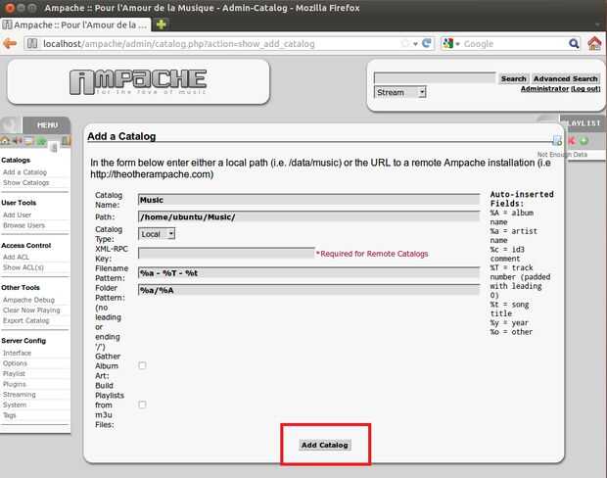Click the Advanced Search button
This screenshot has height=478, width=607.
click(x=566, y=78)
